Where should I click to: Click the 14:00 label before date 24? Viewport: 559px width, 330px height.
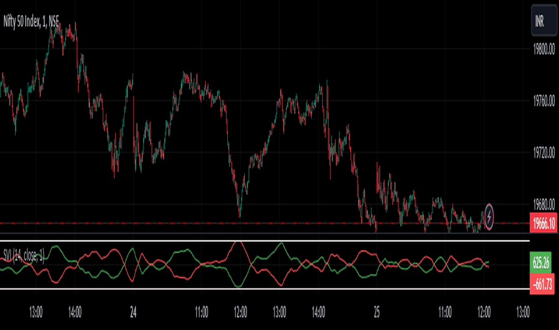click(x=74, y=313)
